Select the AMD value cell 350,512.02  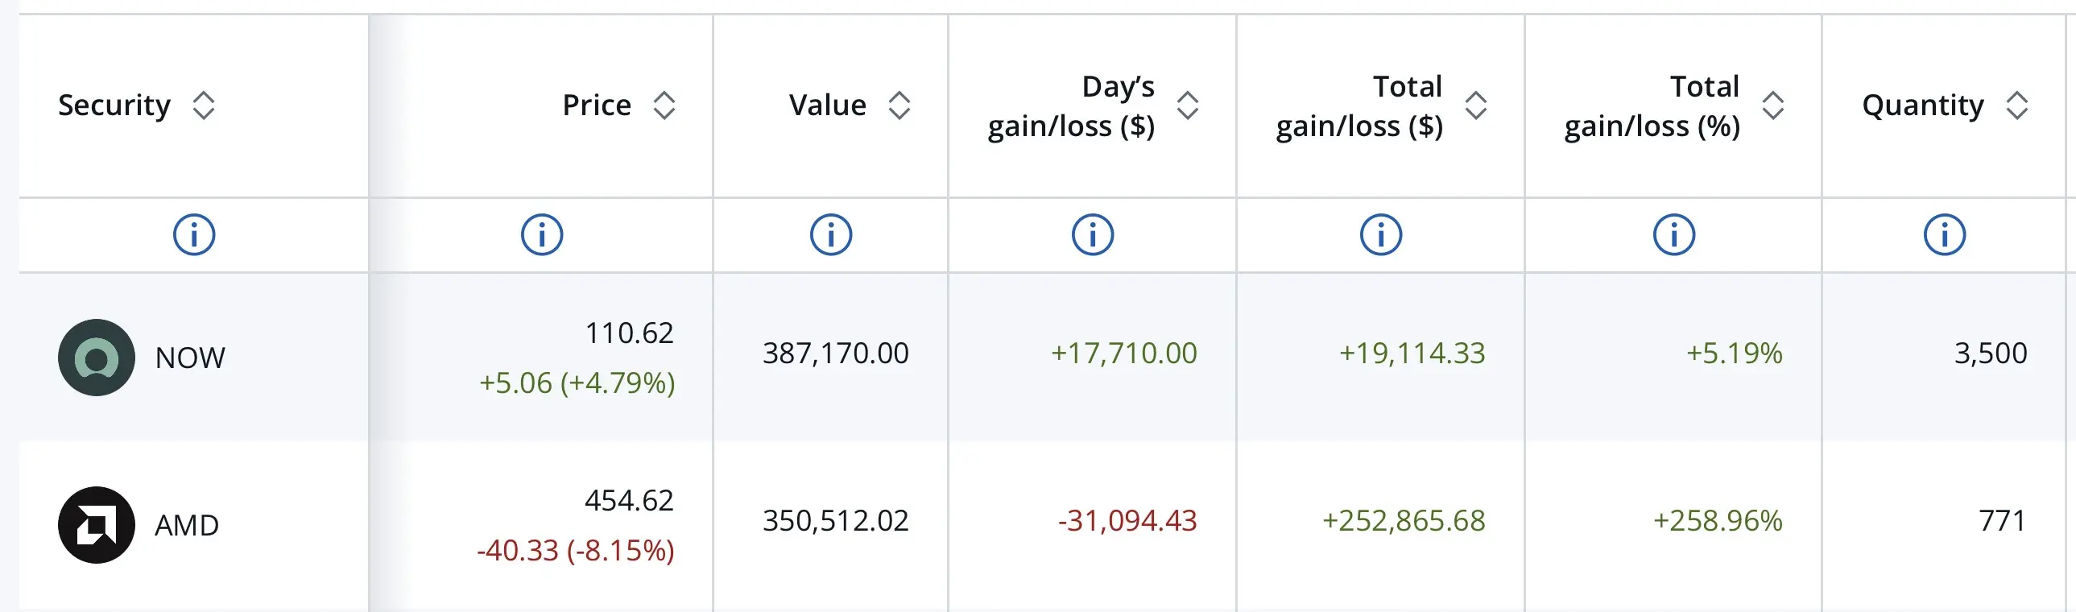pos(836,521)
